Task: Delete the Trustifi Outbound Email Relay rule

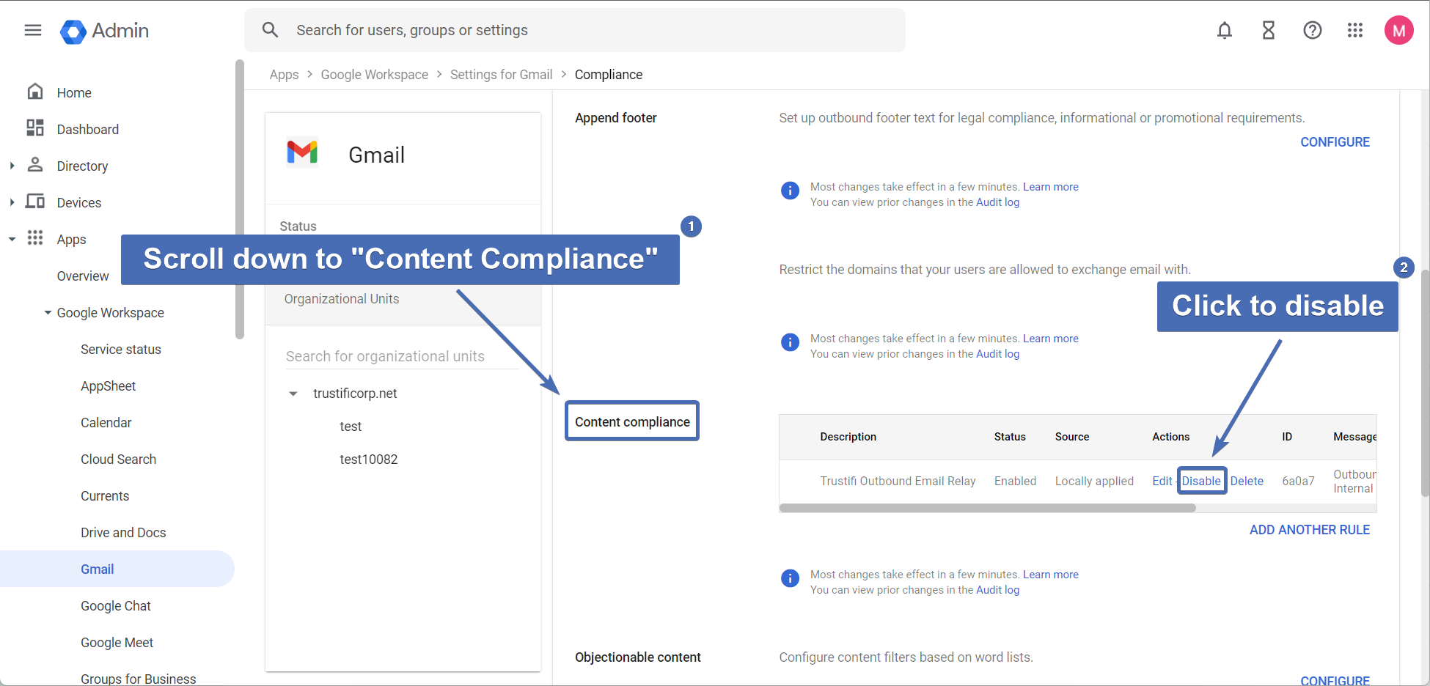Action: click(1247, 481)
